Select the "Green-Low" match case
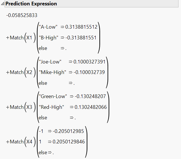 [x=53, y=96]
